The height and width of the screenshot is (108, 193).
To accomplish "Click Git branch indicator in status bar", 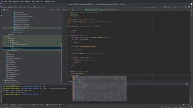I will [x=183, y=107].
